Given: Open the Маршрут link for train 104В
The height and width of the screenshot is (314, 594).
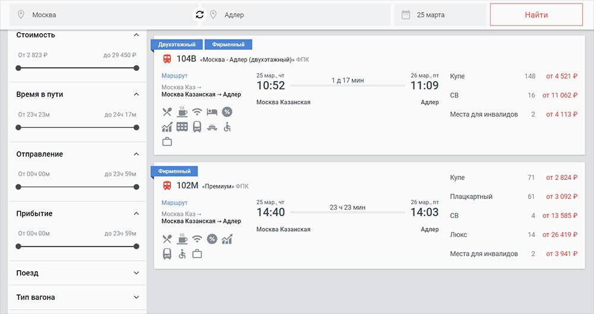Looking at the screenshot, I should [174, 76].
